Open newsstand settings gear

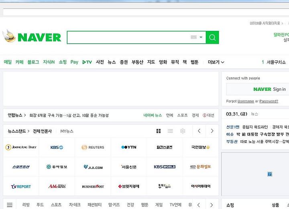pos(183,131)
